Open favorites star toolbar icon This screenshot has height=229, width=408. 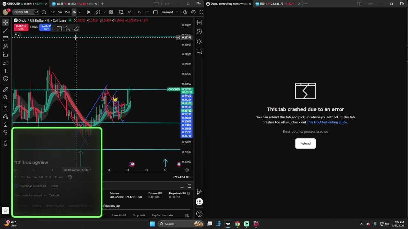tap(5, 211)
